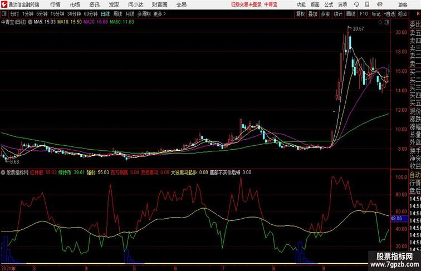Expand the 更多 period list

pos(159,14)
